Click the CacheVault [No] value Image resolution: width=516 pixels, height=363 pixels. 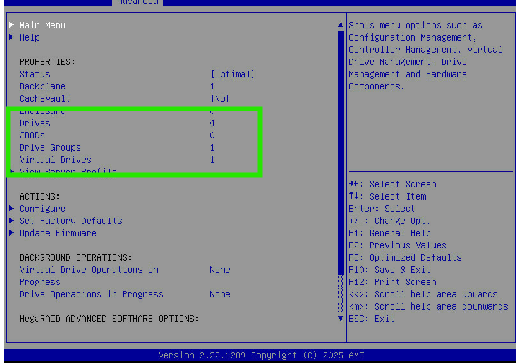220,98
